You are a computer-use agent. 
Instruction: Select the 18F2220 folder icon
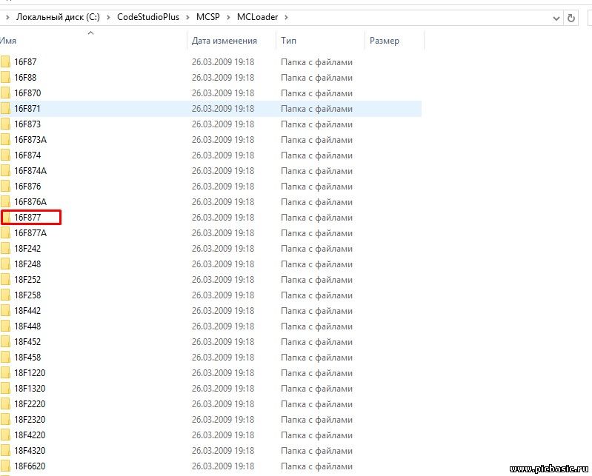[5, 404]
